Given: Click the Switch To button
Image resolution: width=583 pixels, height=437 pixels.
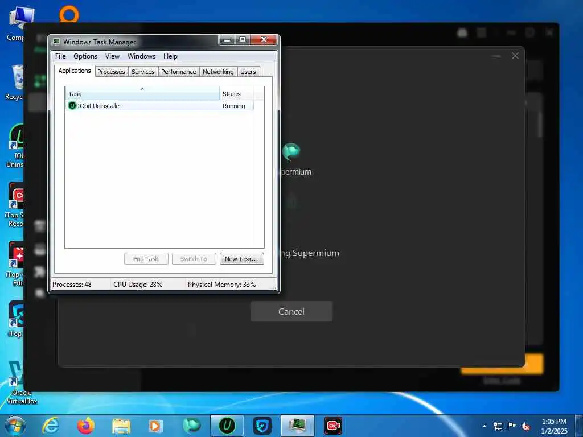Looking at the screenshot, I should pos(194,259).
